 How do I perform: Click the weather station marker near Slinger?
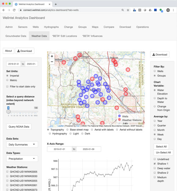[x=79, y=55]
